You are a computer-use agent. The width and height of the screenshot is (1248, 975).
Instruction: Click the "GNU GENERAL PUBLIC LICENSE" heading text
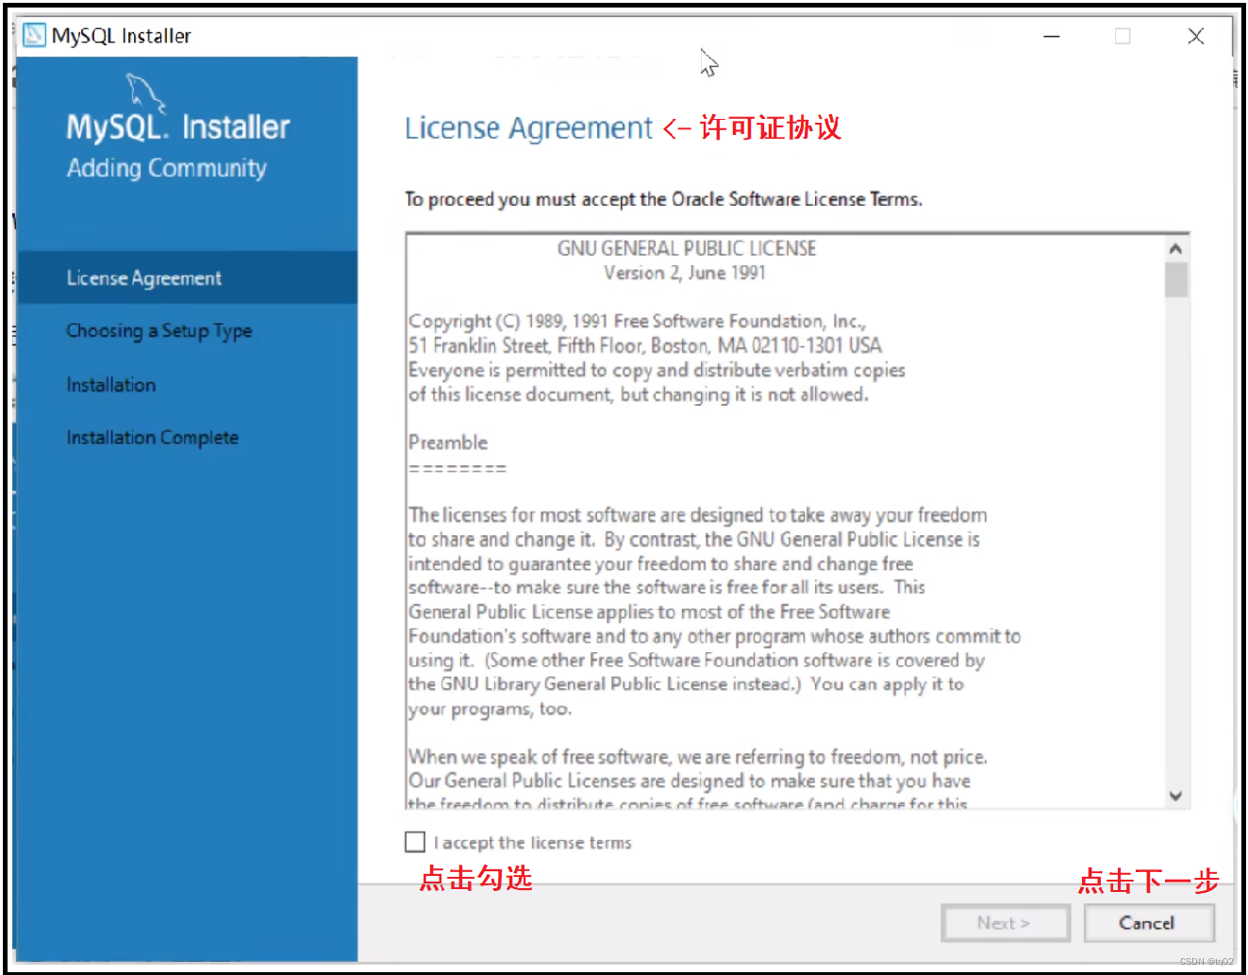pos(687,248)
